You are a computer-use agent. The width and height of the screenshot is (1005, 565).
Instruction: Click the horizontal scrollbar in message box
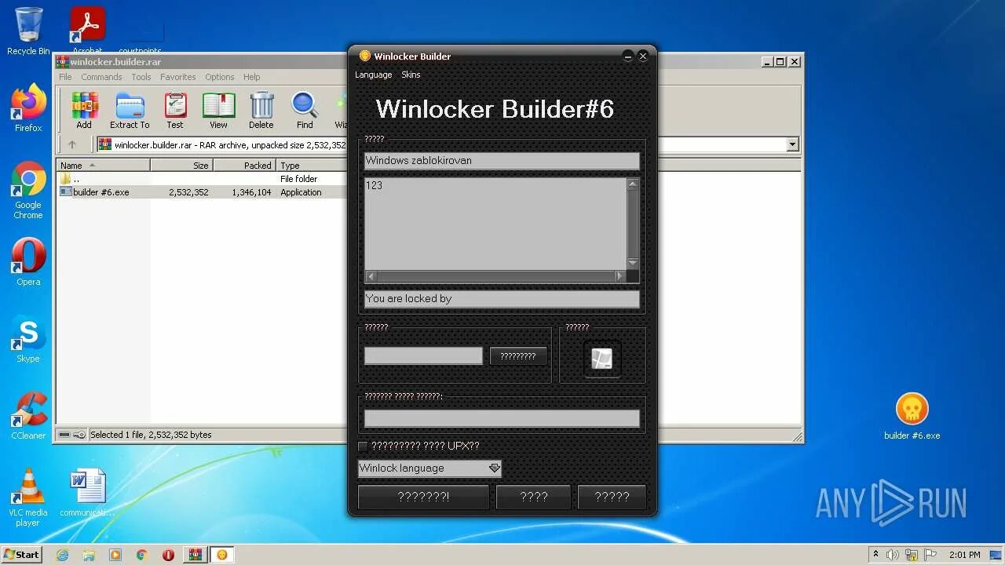[495, 276]
